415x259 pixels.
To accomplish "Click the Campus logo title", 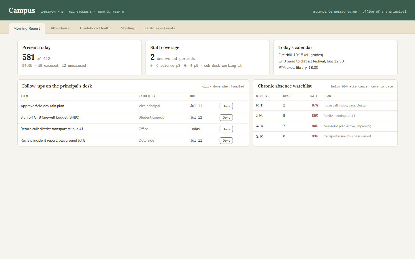I will pos(22,11).
